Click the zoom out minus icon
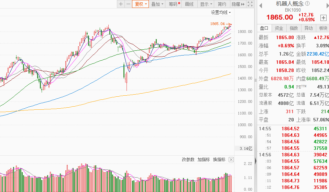The width and height of the screenshot is (329, 192). tap(128, 4)
